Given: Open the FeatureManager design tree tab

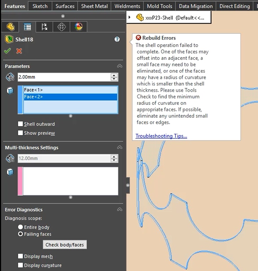Looking at the screenshot, I should [10, 27].
